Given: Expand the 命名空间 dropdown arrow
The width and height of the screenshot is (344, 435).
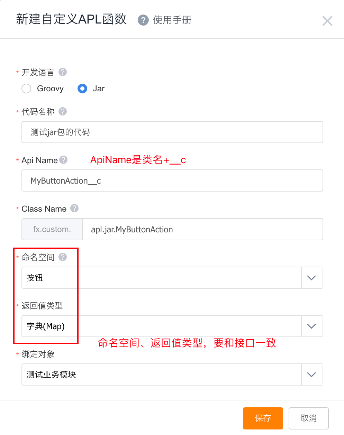Looking at the screenshot, I should 311,278.
